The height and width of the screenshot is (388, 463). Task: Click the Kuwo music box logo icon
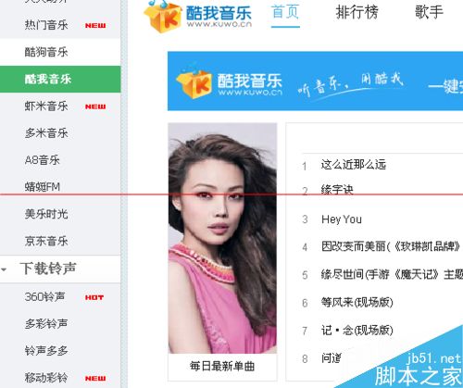[x=163, y=16]
